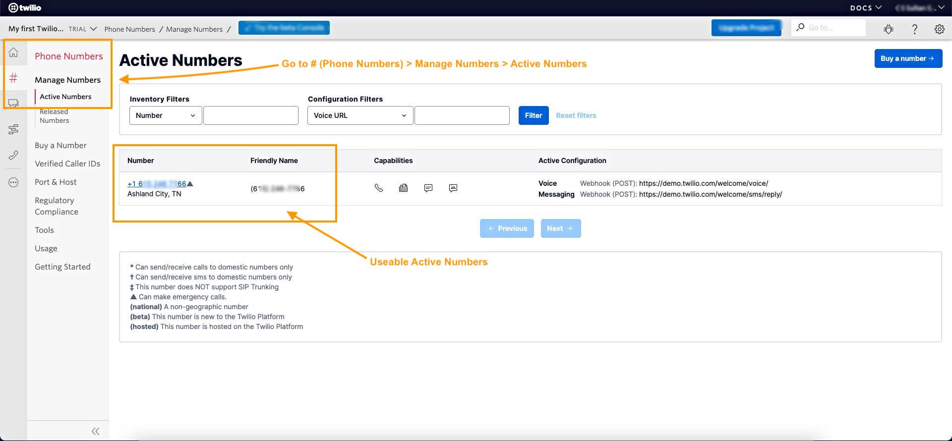
Task: Open the +1 phone number link
Action: (x=157, y=184)
